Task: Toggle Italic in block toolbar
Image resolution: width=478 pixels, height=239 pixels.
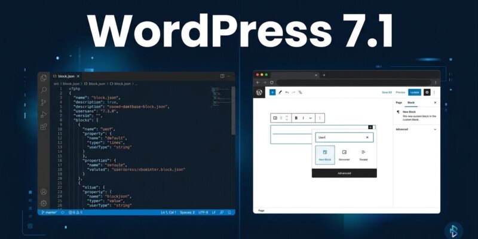Action: click(304, 118)
